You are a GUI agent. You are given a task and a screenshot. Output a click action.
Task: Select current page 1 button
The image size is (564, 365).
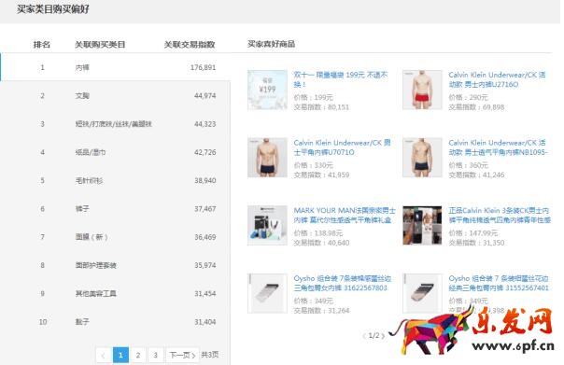point(120,356)
